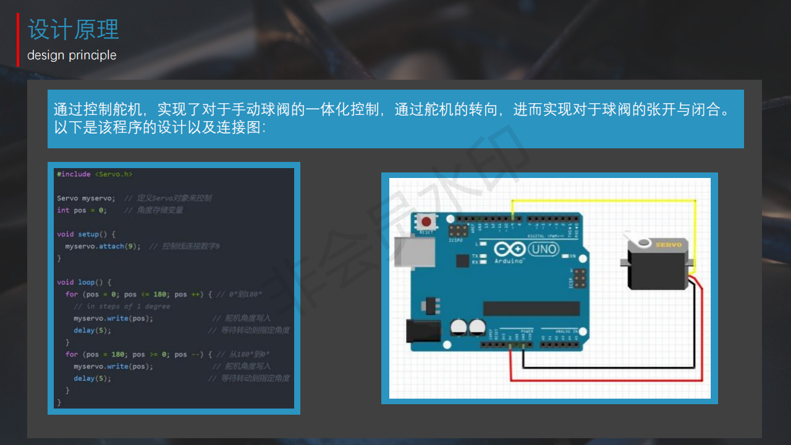Viewport: 791px width, 445px height.
Task: Click the black power jack on Arduino board
Action: coord(423,331)
